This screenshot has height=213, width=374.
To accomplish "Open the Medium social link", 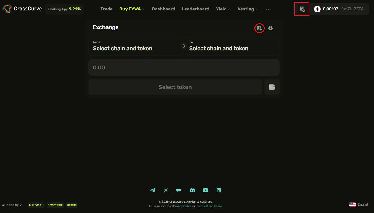I will [x=179, y=190].
